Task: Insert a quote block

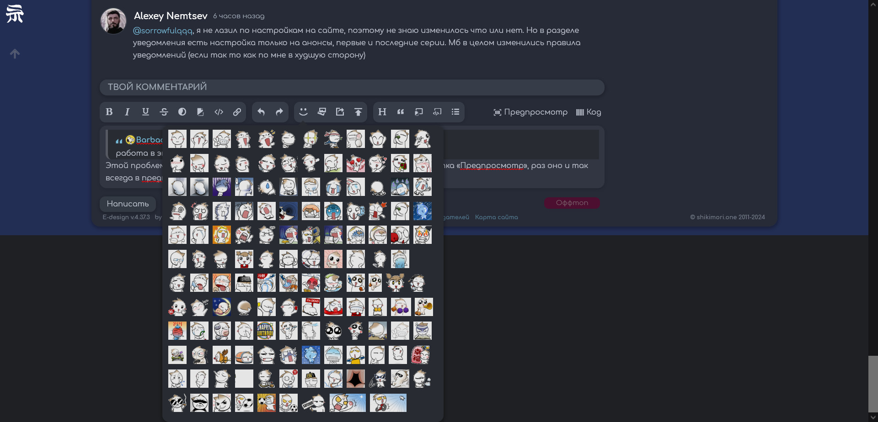Action: (401, 112)
